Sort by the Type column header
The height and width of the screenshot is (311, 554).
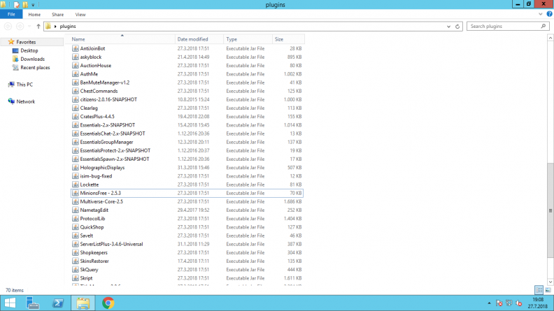[232, 39]
